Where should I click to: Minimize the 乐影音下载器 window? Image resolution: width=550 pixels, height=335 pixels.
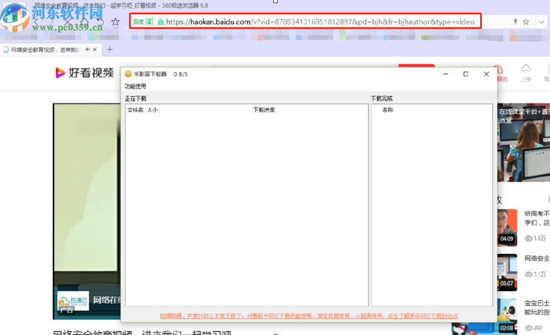click(x=446, y=74)
